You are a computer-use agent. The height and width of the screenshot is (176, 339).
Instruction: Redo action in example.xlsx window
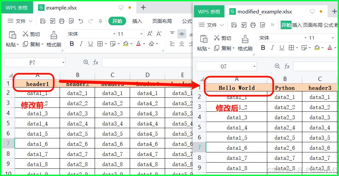point(91,21)
